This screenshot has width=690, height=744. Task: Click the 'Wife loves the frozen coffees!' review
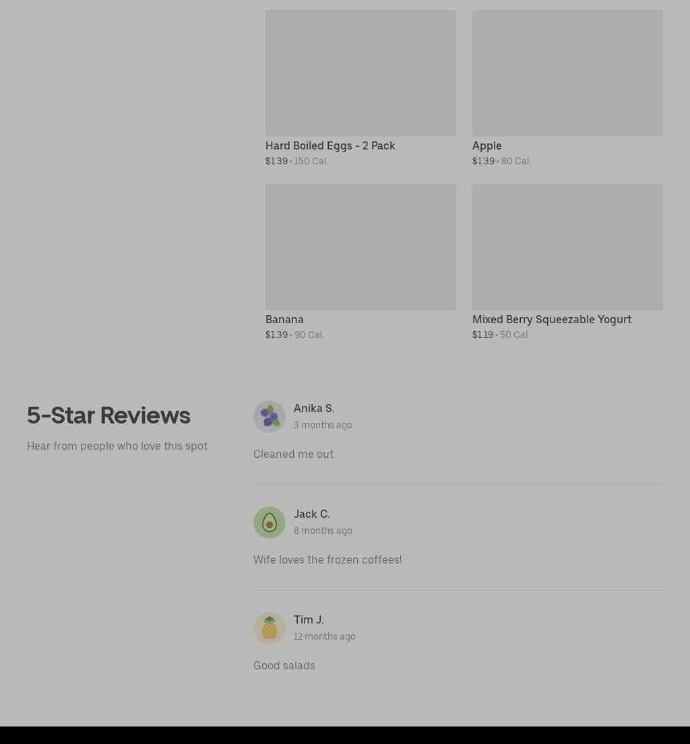point(327,560)
